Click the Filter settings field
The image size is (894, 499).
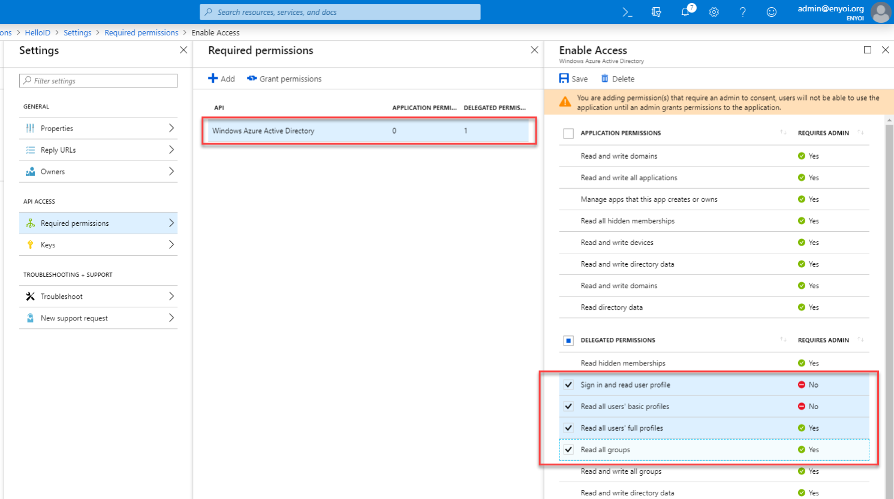tap(98, 81)
